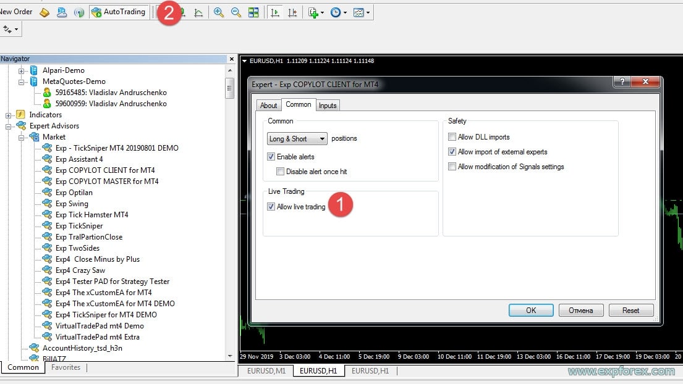Switch to Navigator Common tab
683x384 pixels.
pos(23,367)
